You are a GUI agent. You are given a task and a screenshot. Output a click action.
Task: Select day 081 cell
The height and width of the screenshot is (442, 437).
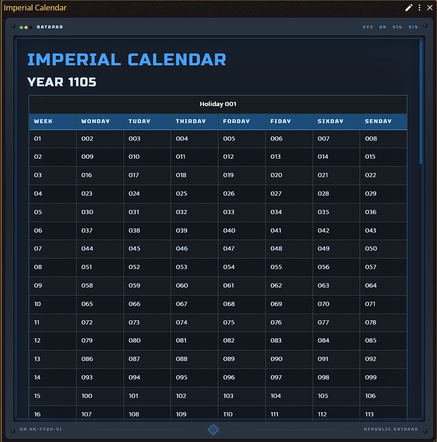194,341
